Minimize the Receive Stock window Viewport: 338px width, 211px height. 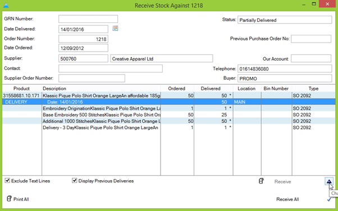(304, 4)
